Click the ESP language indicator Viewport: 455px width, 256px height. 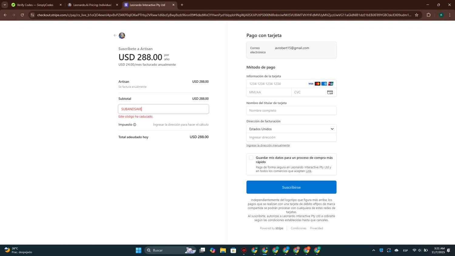(x=406, y=250)
